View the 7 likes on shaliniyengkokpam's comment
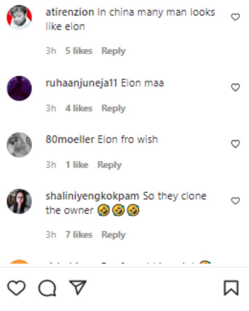 [x=77, y=235]
